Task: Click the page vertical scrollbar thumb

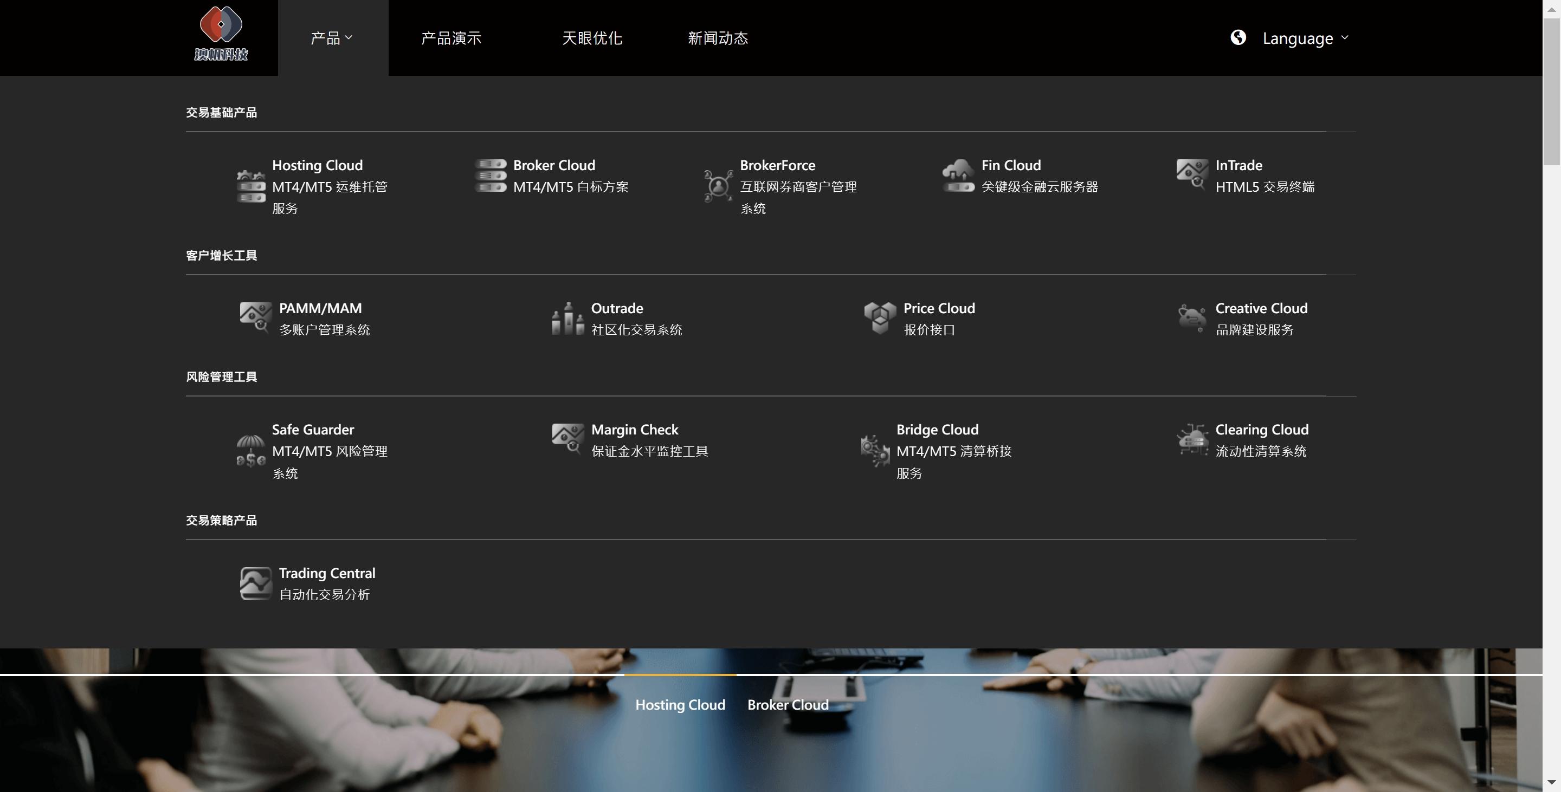Action: pos(1552,91)
